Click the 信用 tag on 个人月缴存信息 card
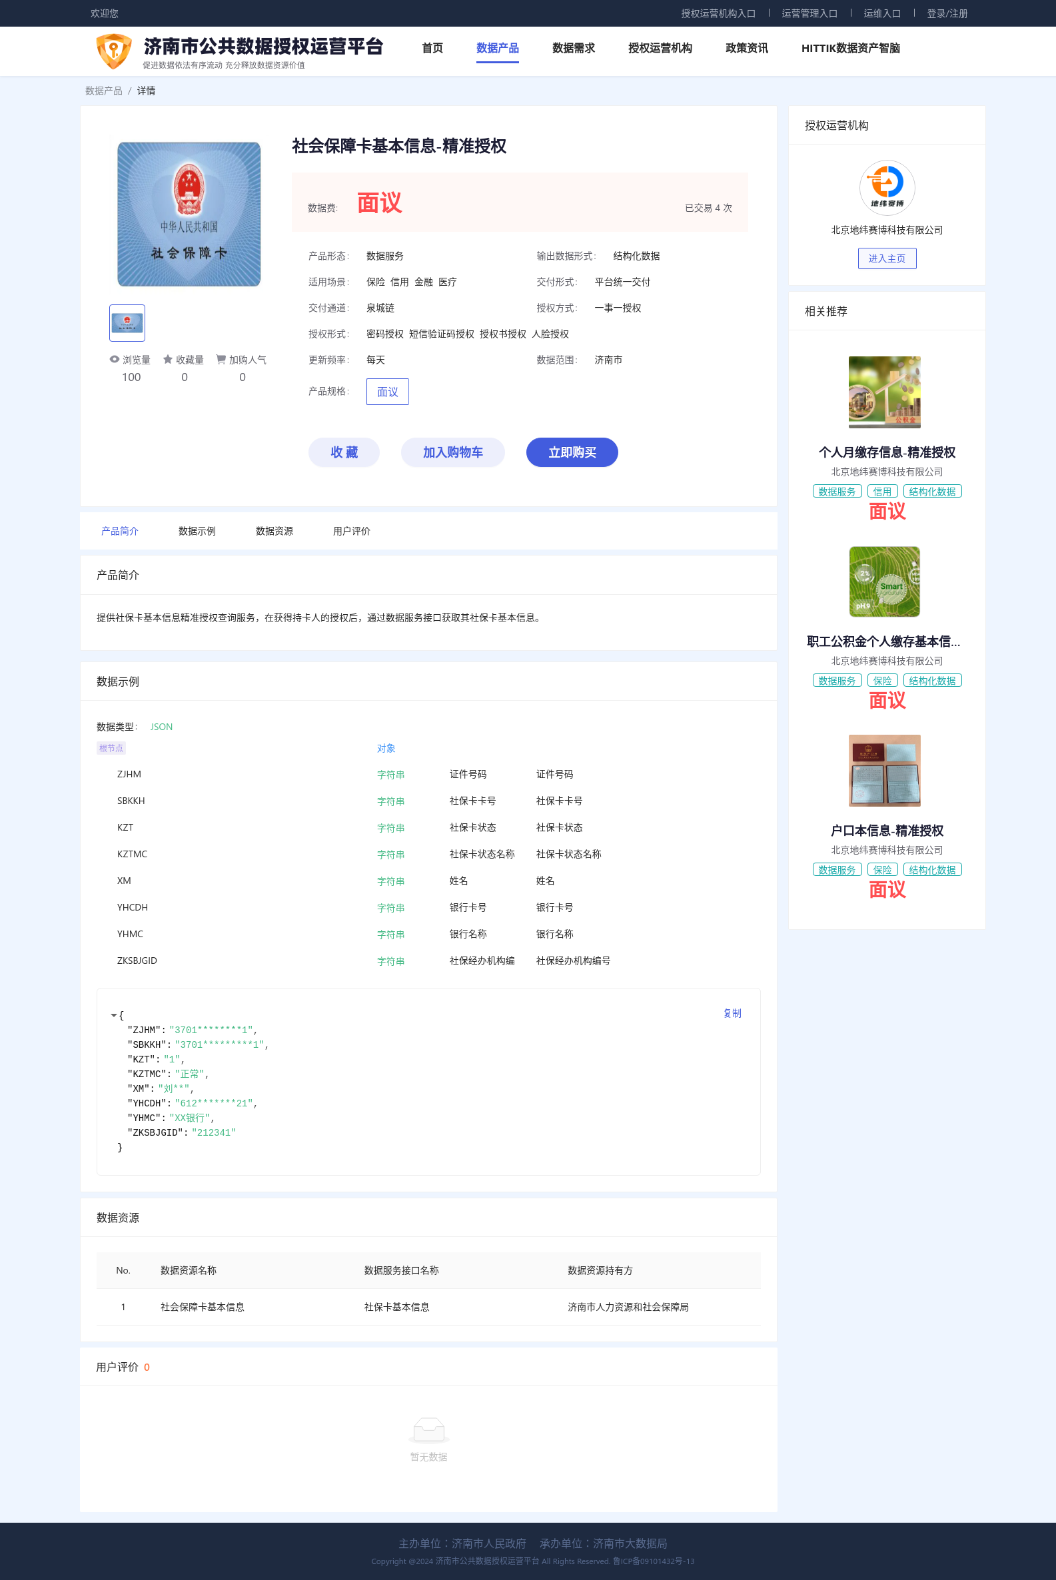The image size is (1056, 1580). pyautogui.click(x=882, y=492)
